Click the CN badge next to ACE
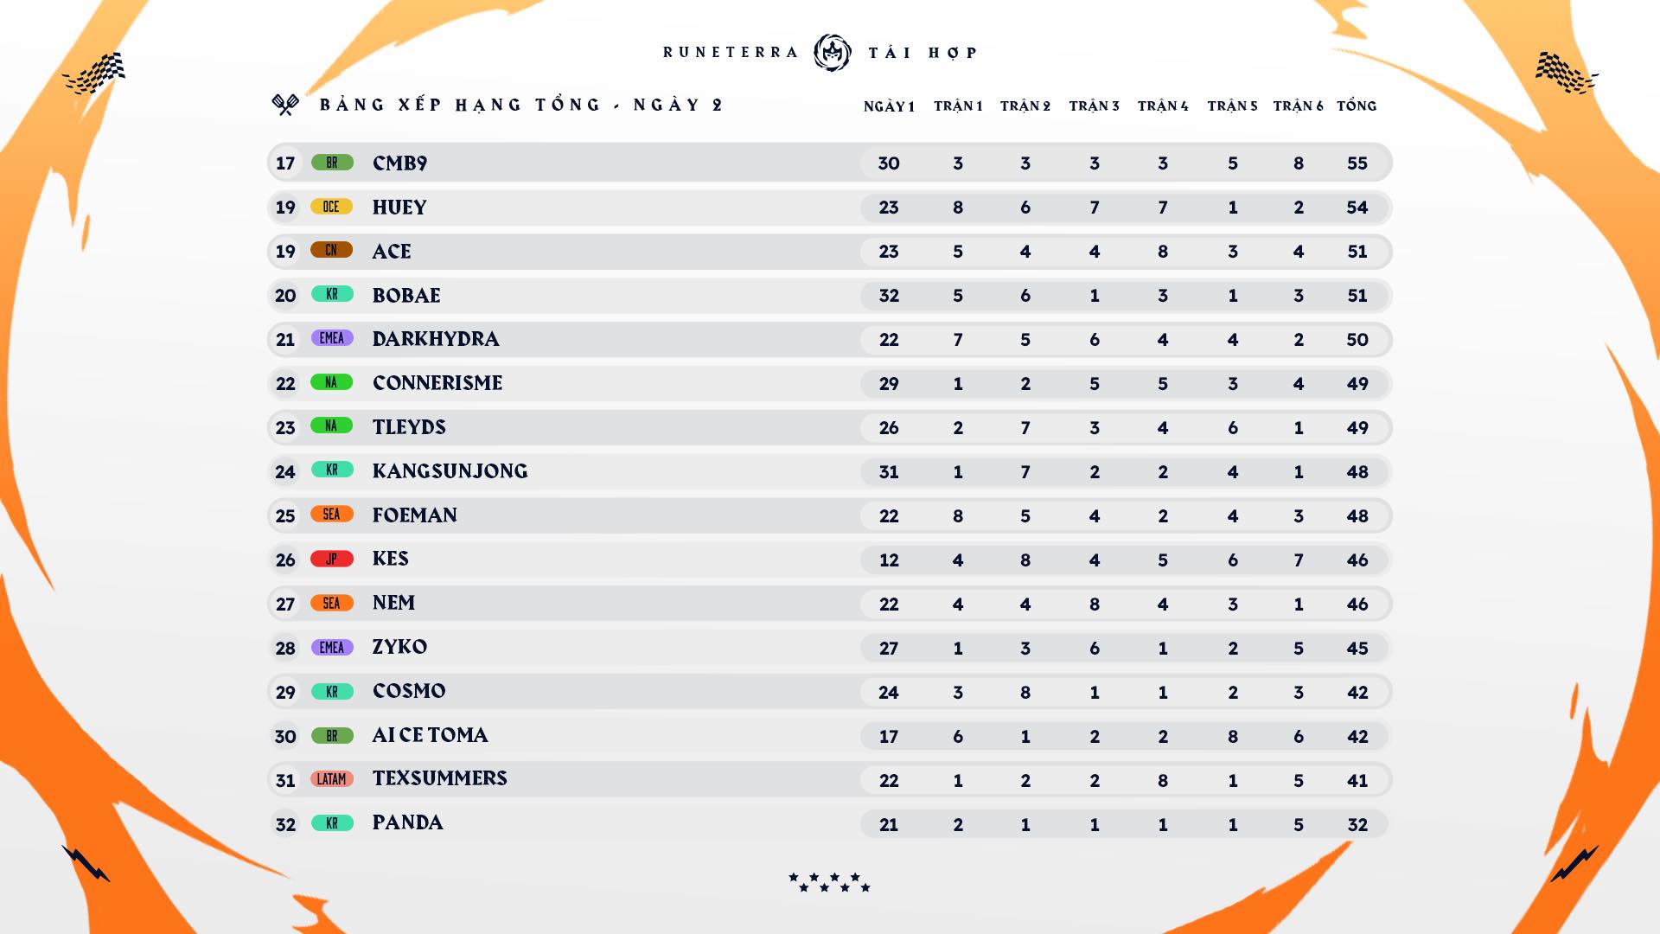The image size is (1660, 934). point(332,250)
